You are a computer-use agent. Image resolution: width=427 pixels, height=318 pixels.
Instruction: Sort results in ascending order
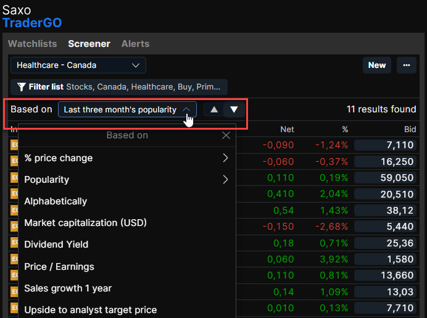[213, 109]
